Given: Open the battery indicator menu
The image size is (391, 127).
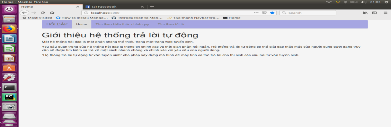Looking at the screenshot, I should pos(354,2).
